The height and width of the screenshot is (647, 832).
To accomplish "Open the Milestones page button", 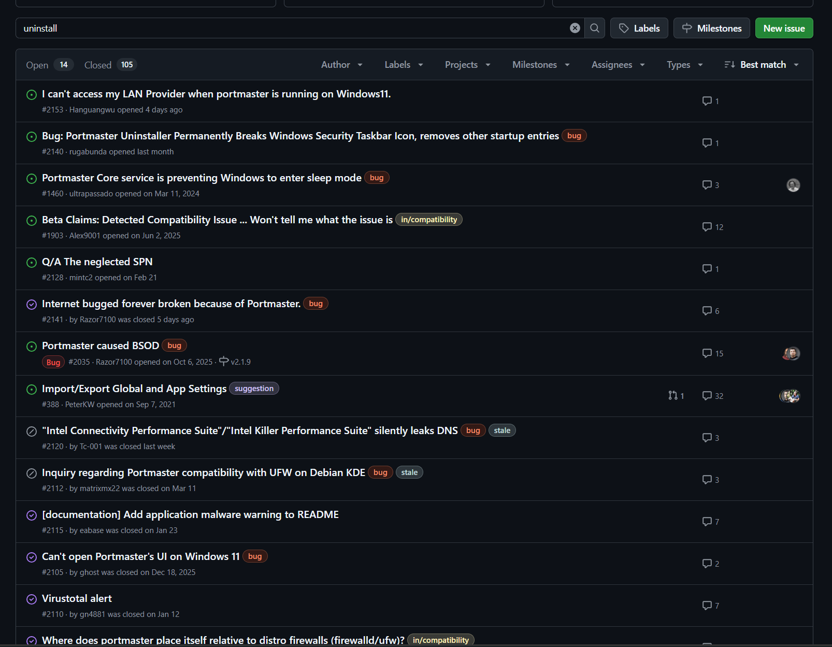I will [x=712, y=28].
